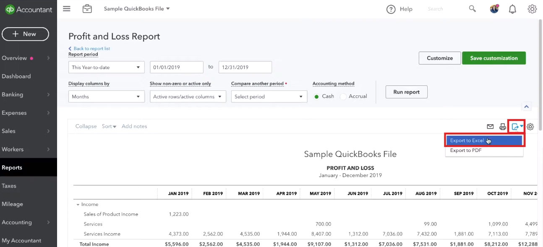Select the Accrual accounting method
The height and width of the screenshot is (247, 543).
[x=343, y=97]
